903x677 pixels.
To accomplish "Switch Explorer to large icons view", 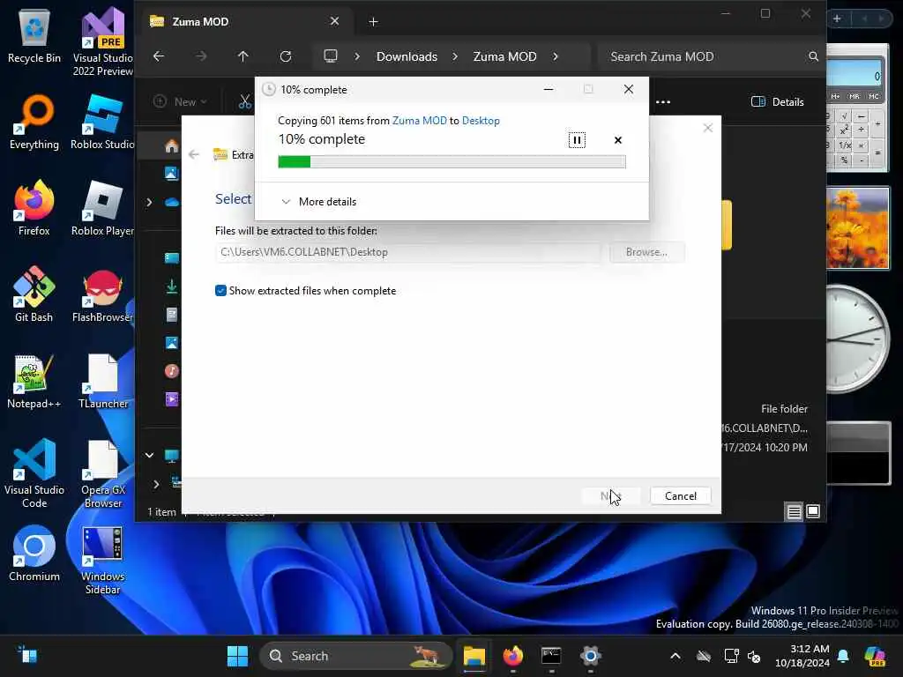I will click(813, 511).
